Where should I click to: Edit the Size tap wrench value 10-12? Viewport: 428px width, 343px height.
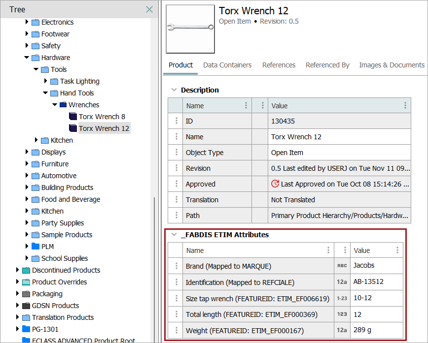376,298
